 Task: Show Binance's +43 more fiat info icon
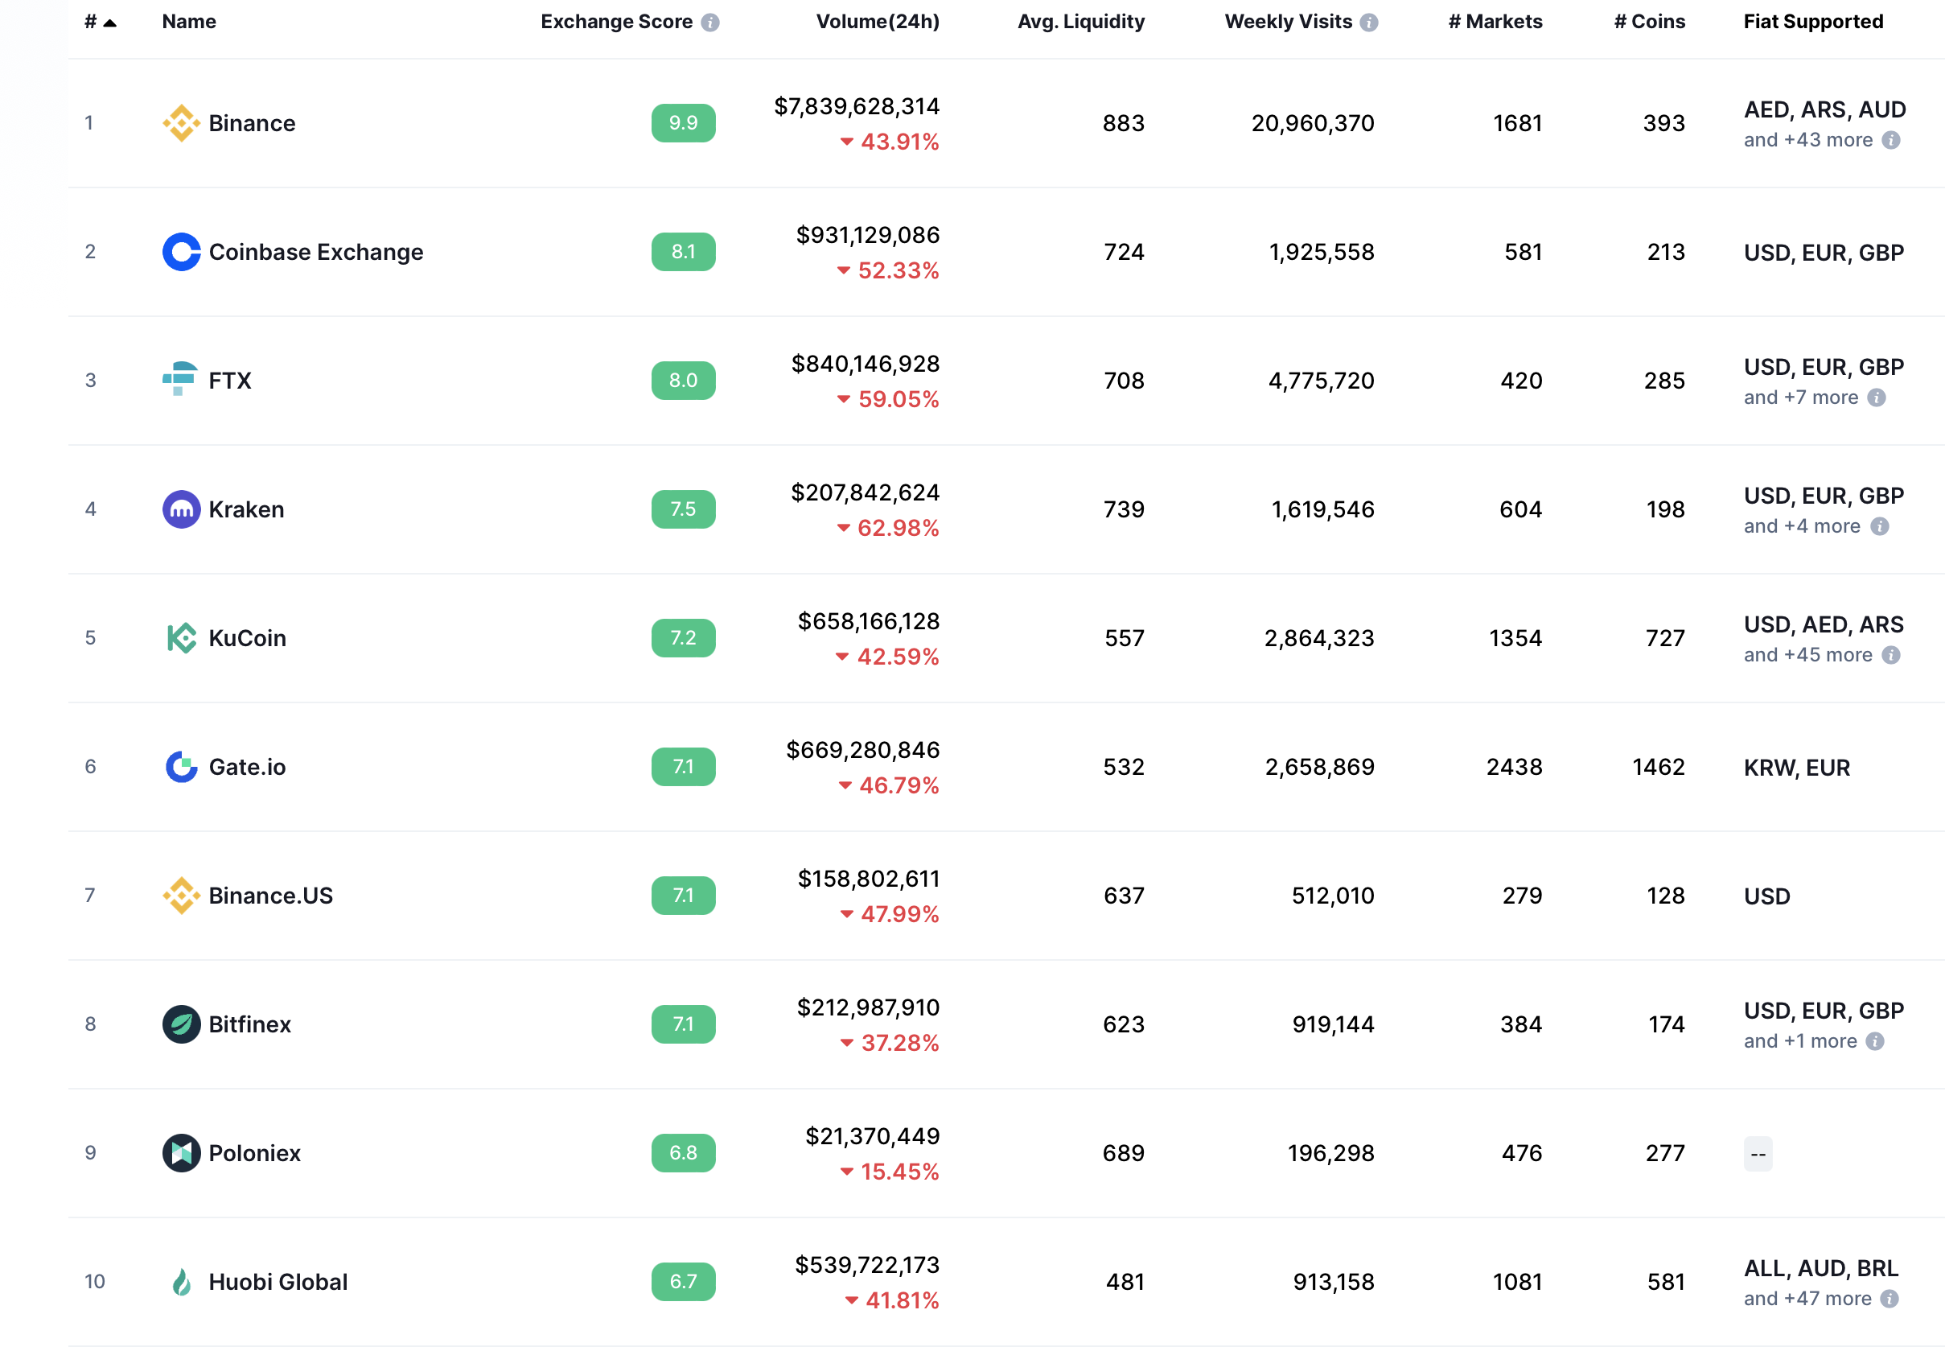tap(1891, 140)
